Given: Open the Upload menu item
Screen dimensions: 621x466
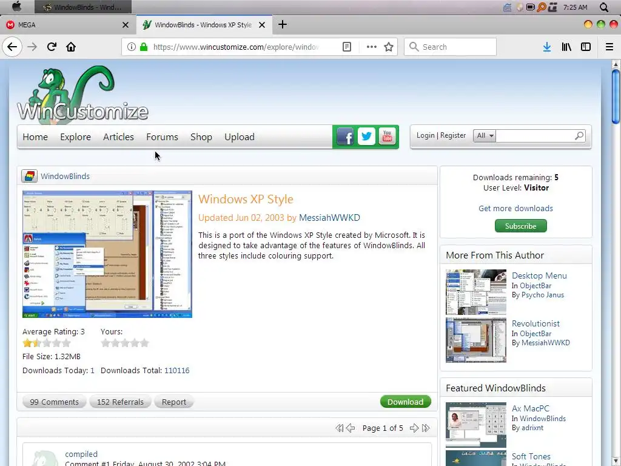Looking at the screenshot, I should click(240, 137).
